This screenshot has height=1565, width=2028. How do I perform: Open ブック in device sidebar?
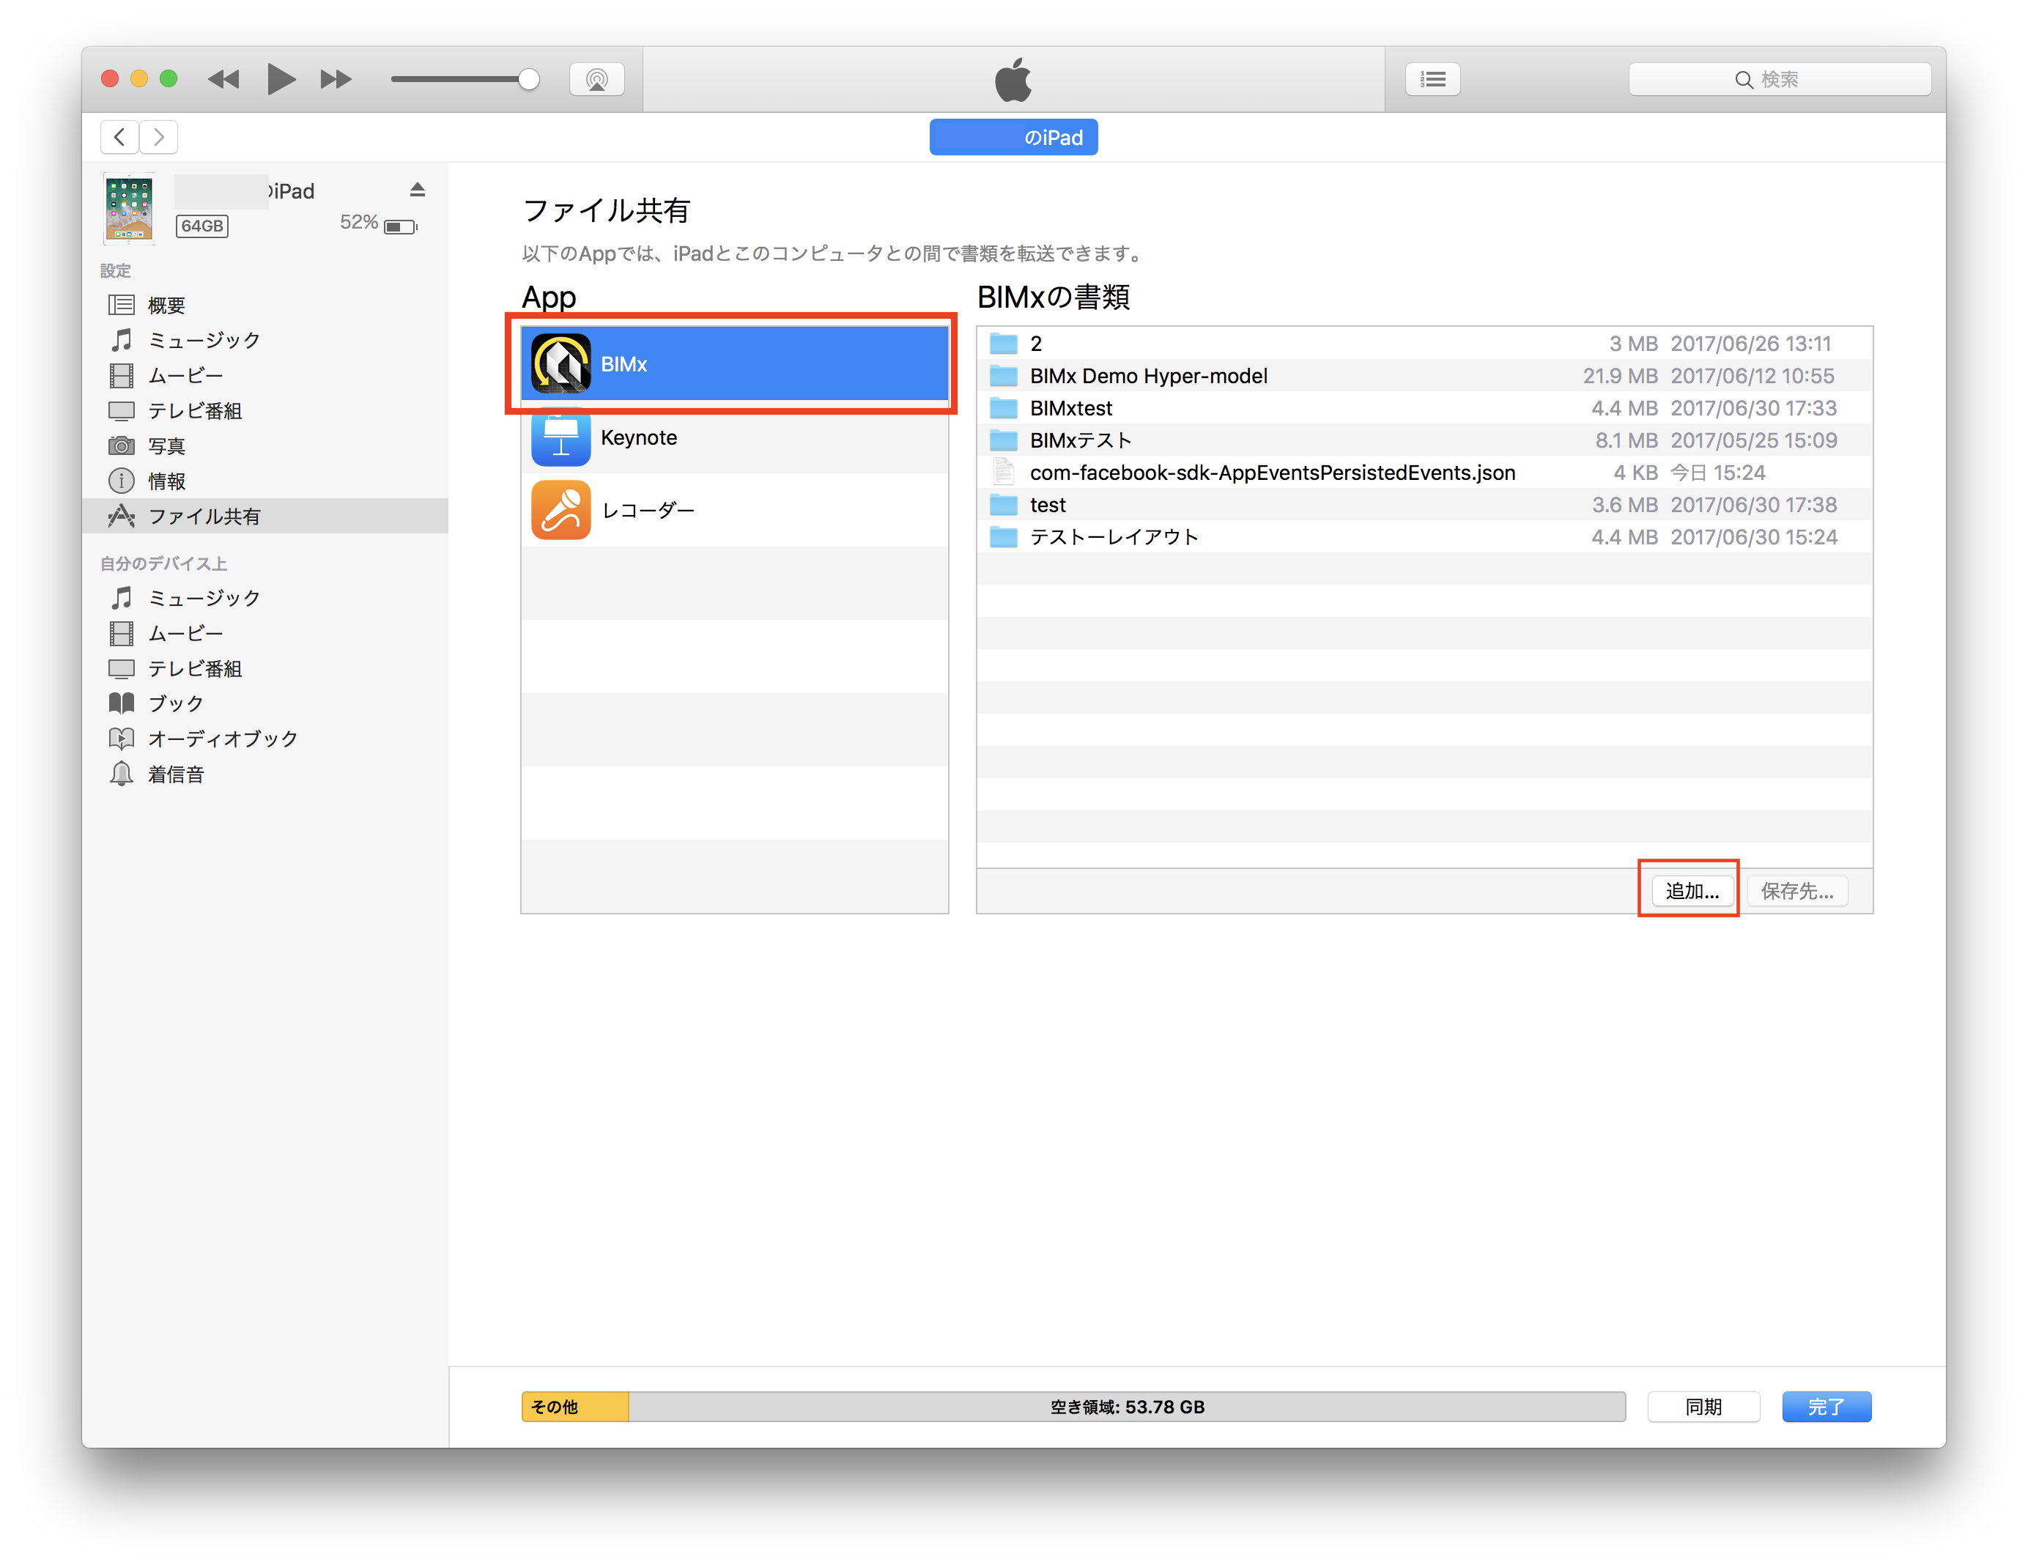264,703
